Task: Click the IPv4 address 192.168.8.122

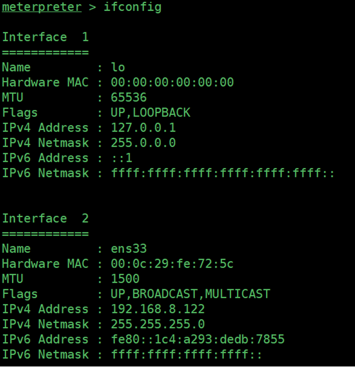Action: click(158, 309)
